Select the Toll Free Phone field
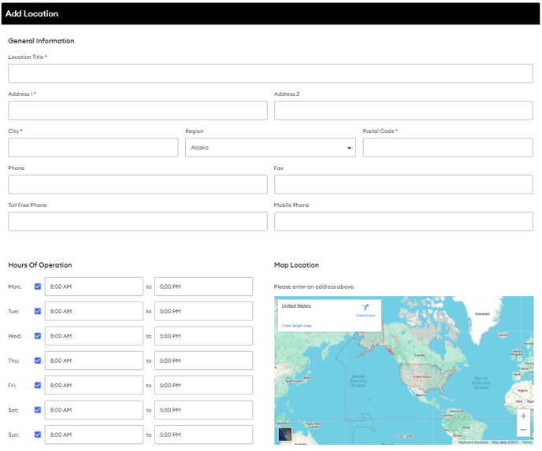 (138, 221)
